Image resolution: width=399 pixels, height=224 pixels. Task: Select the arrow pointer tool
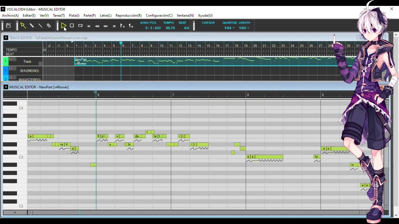(23, 26)
